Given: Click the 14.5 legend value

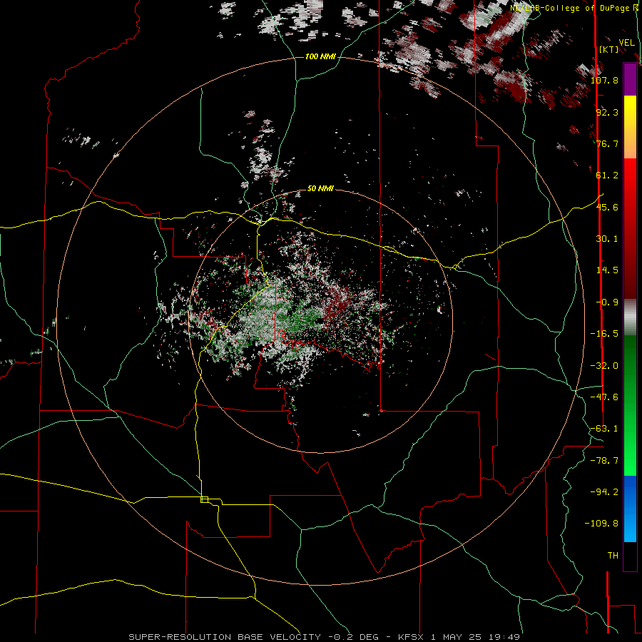Looking at the screenshot, I should click(607, 270).
